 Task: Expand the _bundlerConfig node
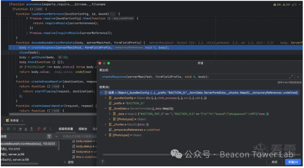(x=106, y=98)
